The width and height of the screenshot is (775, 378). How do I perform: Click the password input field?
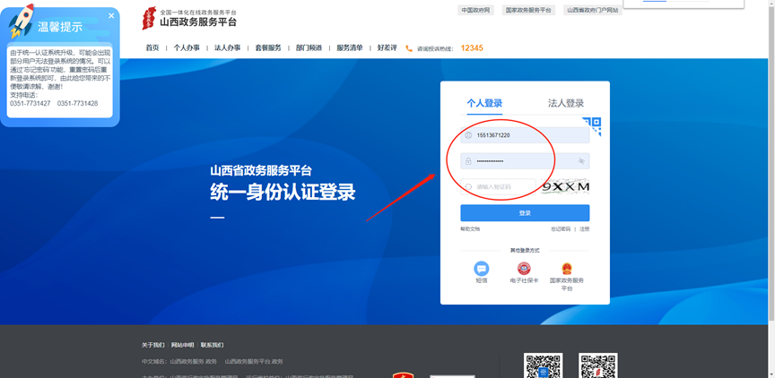(x=525, y=161)
